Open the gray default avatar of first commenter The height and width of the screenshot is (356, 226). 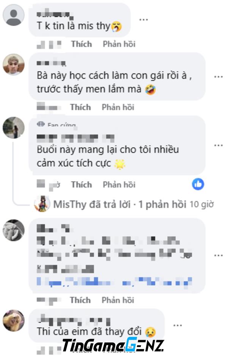click(13, 15)
